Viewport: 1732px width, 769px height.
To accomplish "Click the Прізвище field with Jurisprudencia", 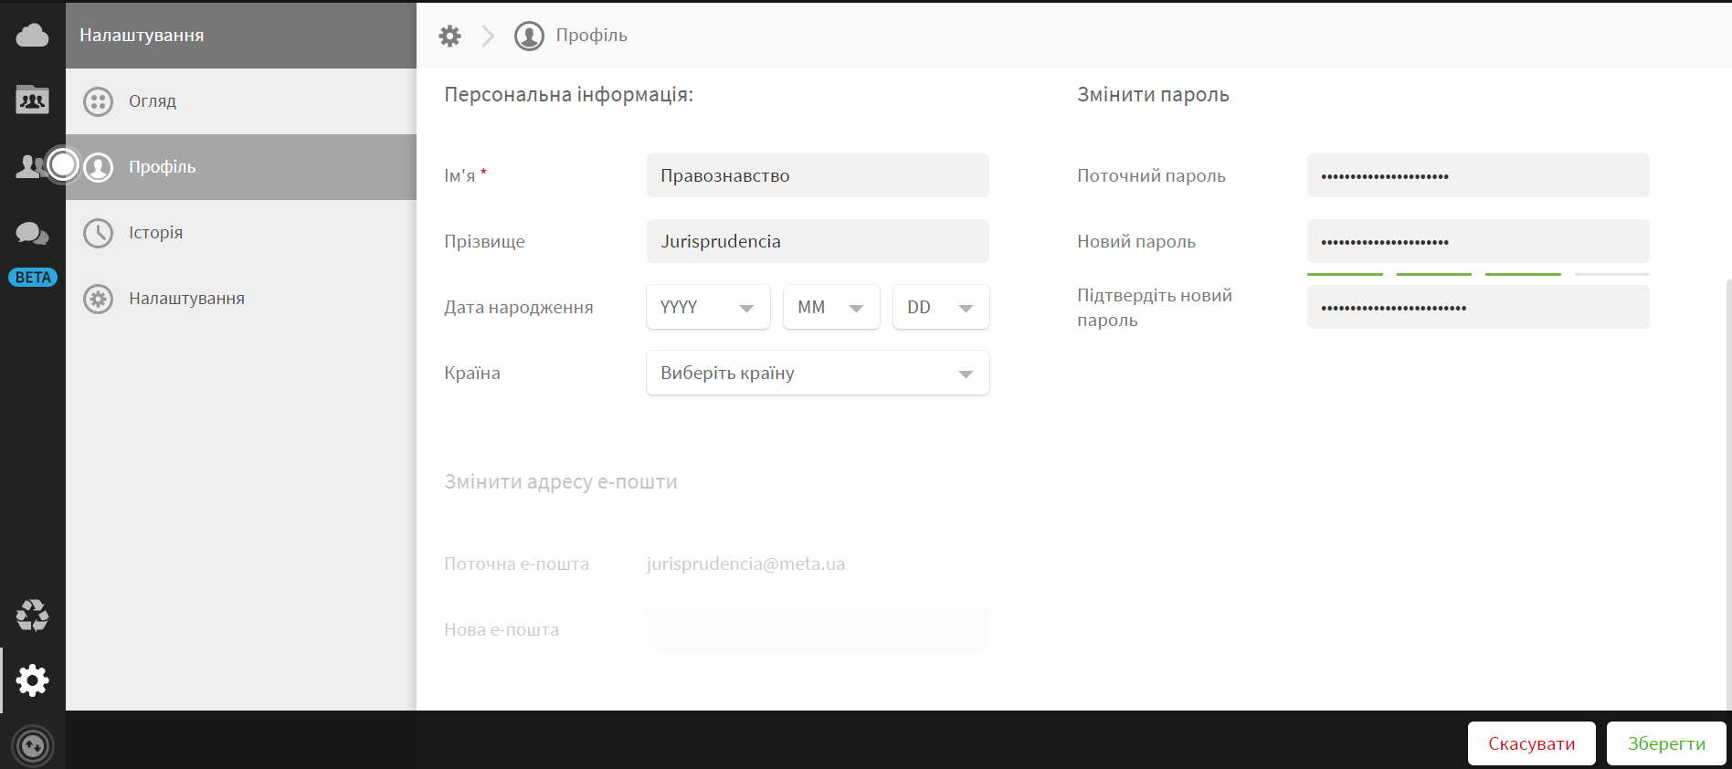I will (x=818, y=241).
